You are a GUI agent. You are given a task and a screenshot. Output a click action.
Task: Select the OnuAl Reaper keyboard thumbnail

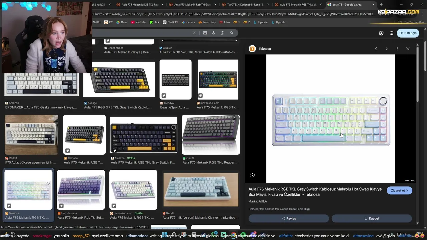211,135
